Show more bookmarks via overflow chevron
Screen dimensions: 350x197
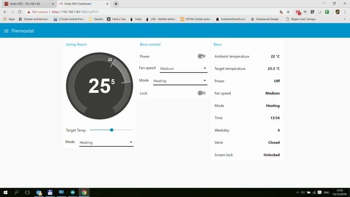coord(345,19)
